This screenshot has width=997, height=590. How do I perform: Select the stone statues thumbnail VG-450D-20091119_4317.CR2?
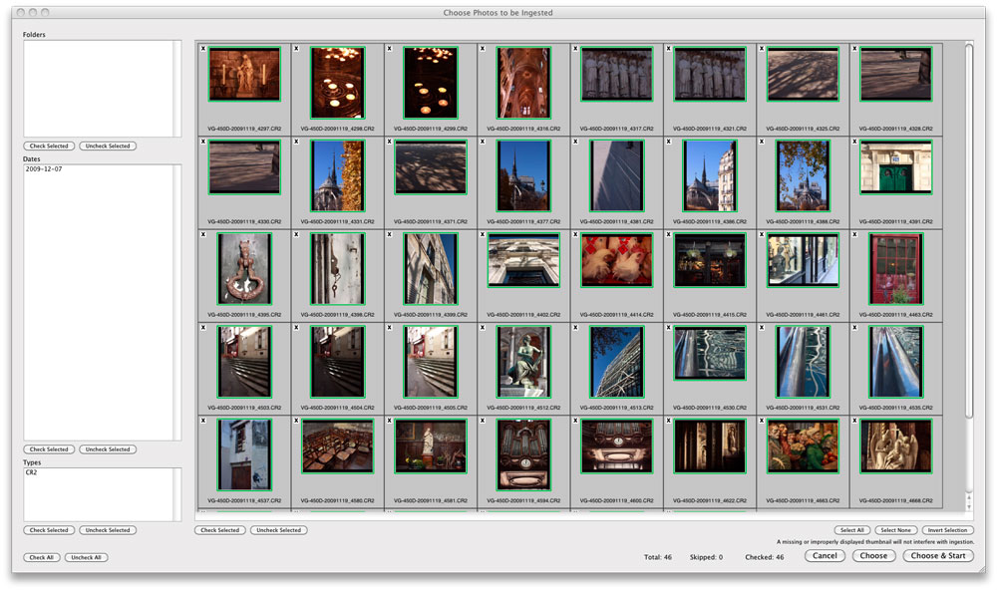(617, 74)
